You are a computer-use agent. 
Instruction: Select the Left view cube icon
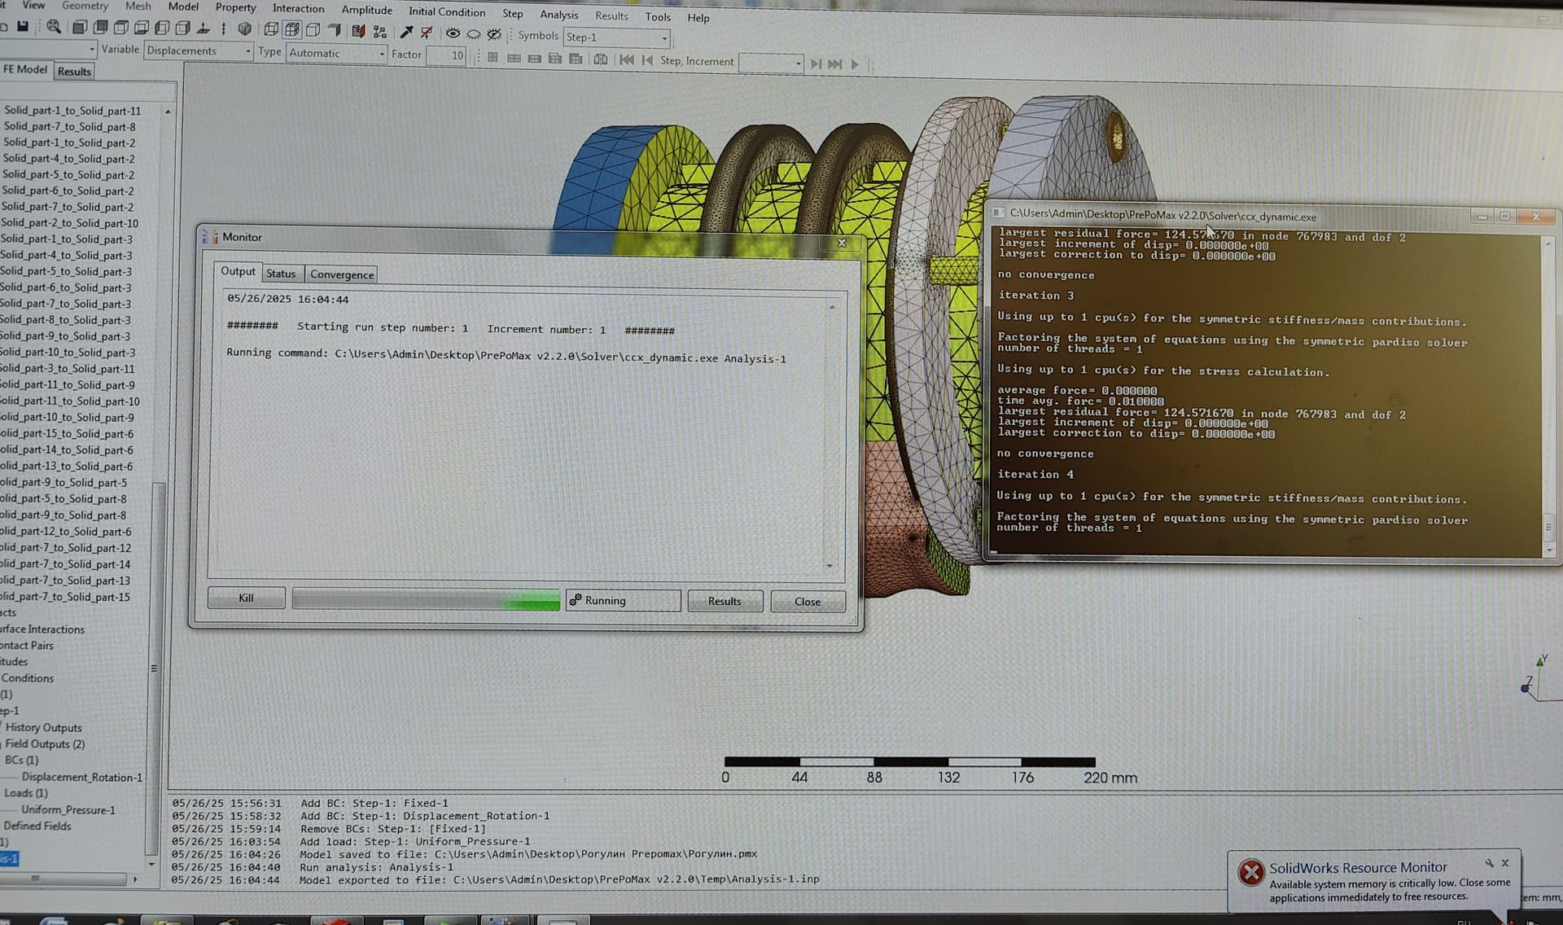(x=162, y=28)
